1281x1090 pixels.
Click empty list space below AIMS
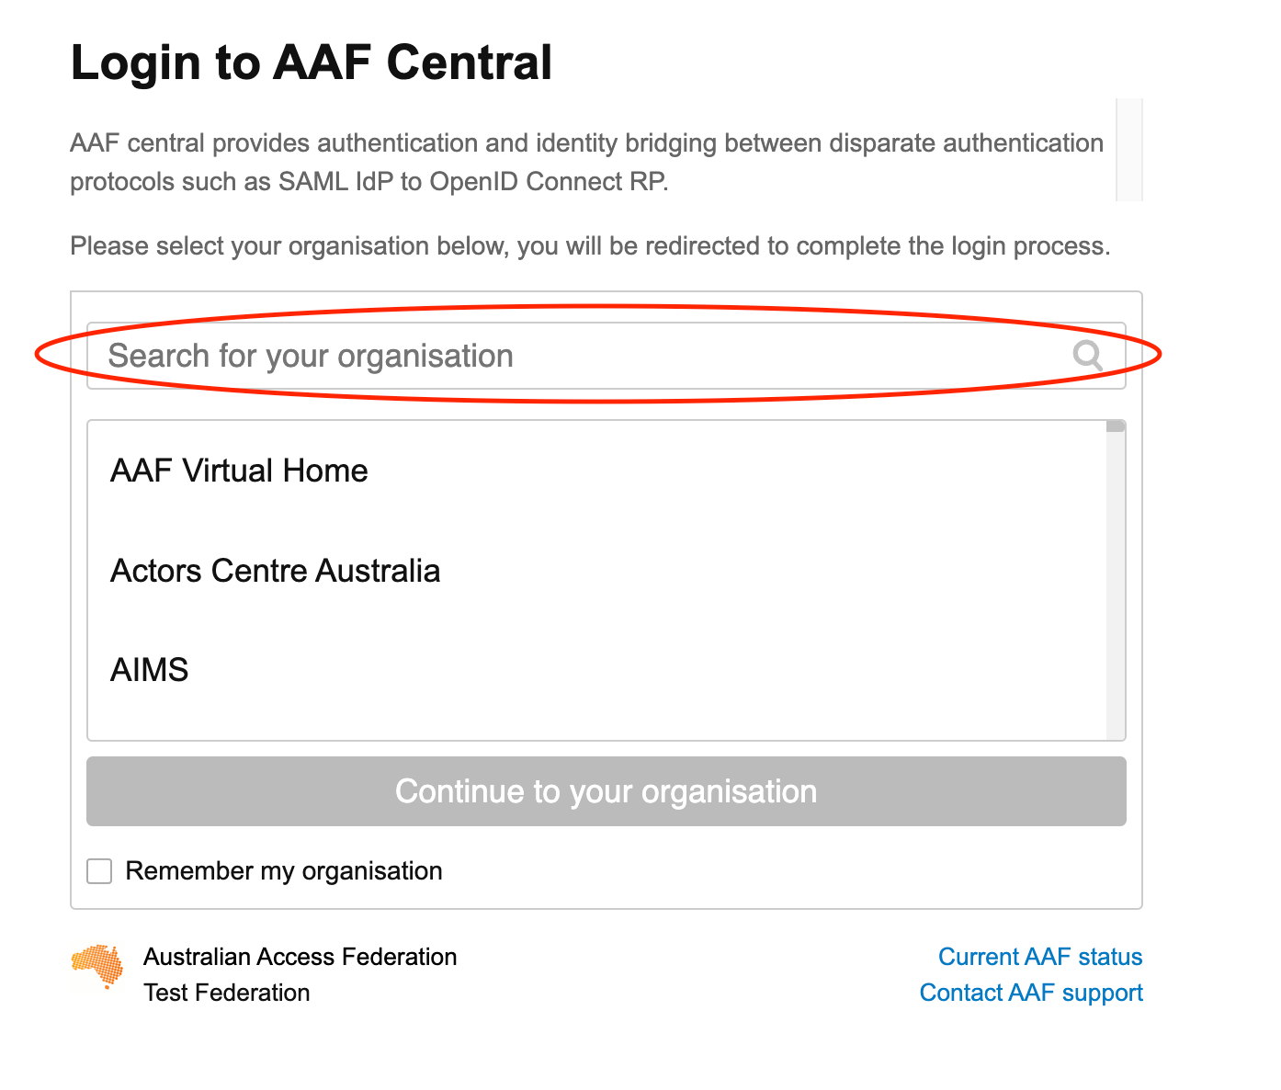(x=597, y=720)
